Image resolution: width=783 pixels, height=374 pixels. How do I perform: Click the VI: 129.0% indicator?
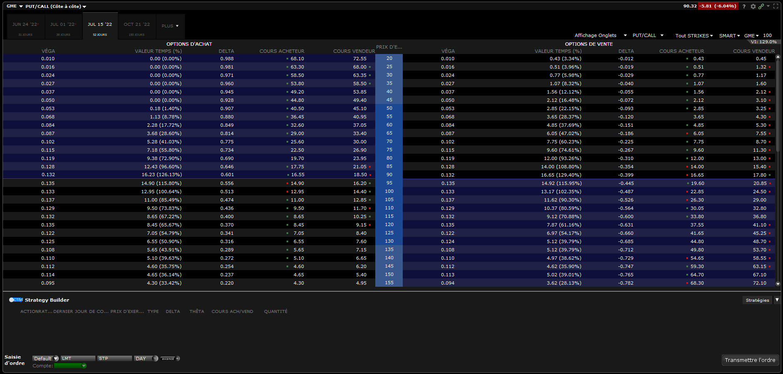764,42
